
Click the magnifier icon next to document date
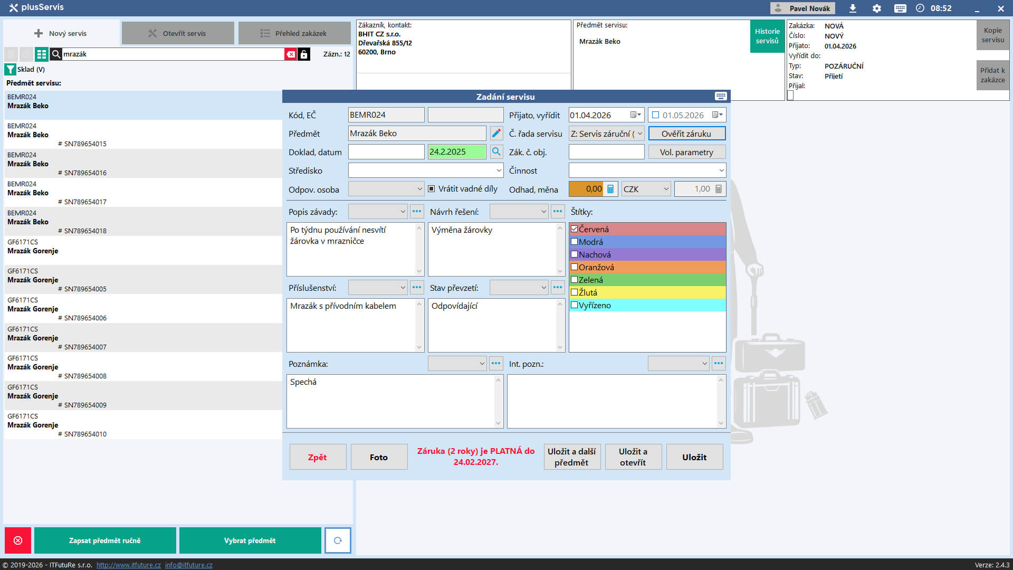pos(496,152)
